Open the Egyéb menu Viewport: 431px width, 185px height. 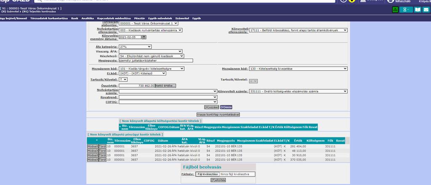196,19
